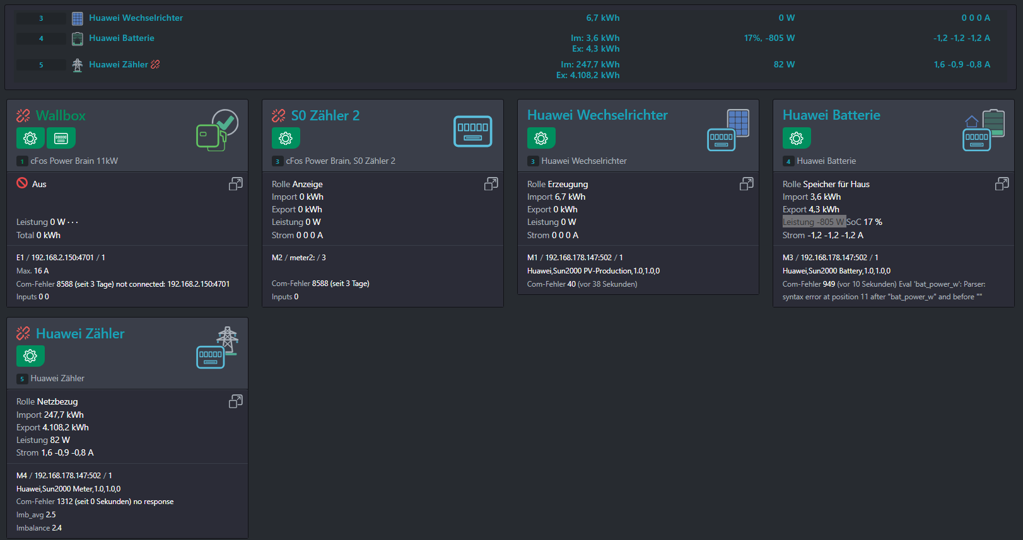Screen dimensions: 1023x540
Task: Expand the Huawei Wechselrichter tile
Action: point(746,184)
